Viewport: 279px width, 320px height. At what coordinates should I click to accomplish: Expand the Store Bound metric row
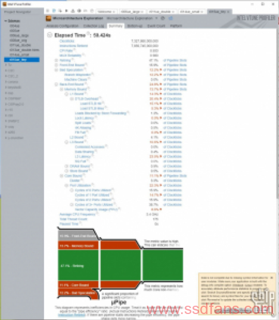(66, 171)
